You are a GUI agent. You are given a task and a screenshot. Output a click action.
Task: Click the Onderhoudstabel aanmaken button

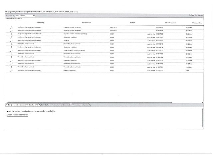coord(18,114)
